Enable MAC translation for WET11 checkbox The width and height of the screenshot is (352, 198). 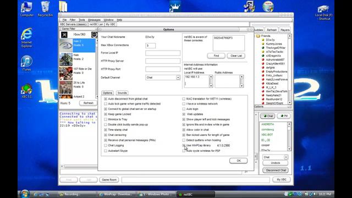(184, 99)
